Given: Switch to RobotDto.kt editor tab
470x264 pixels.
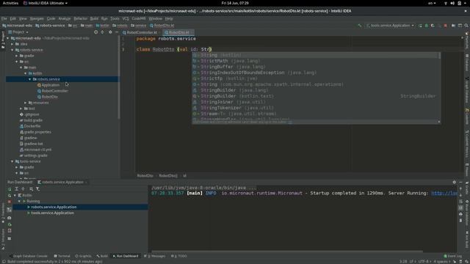Looking at the screenshot, I should tap(178, 32).
